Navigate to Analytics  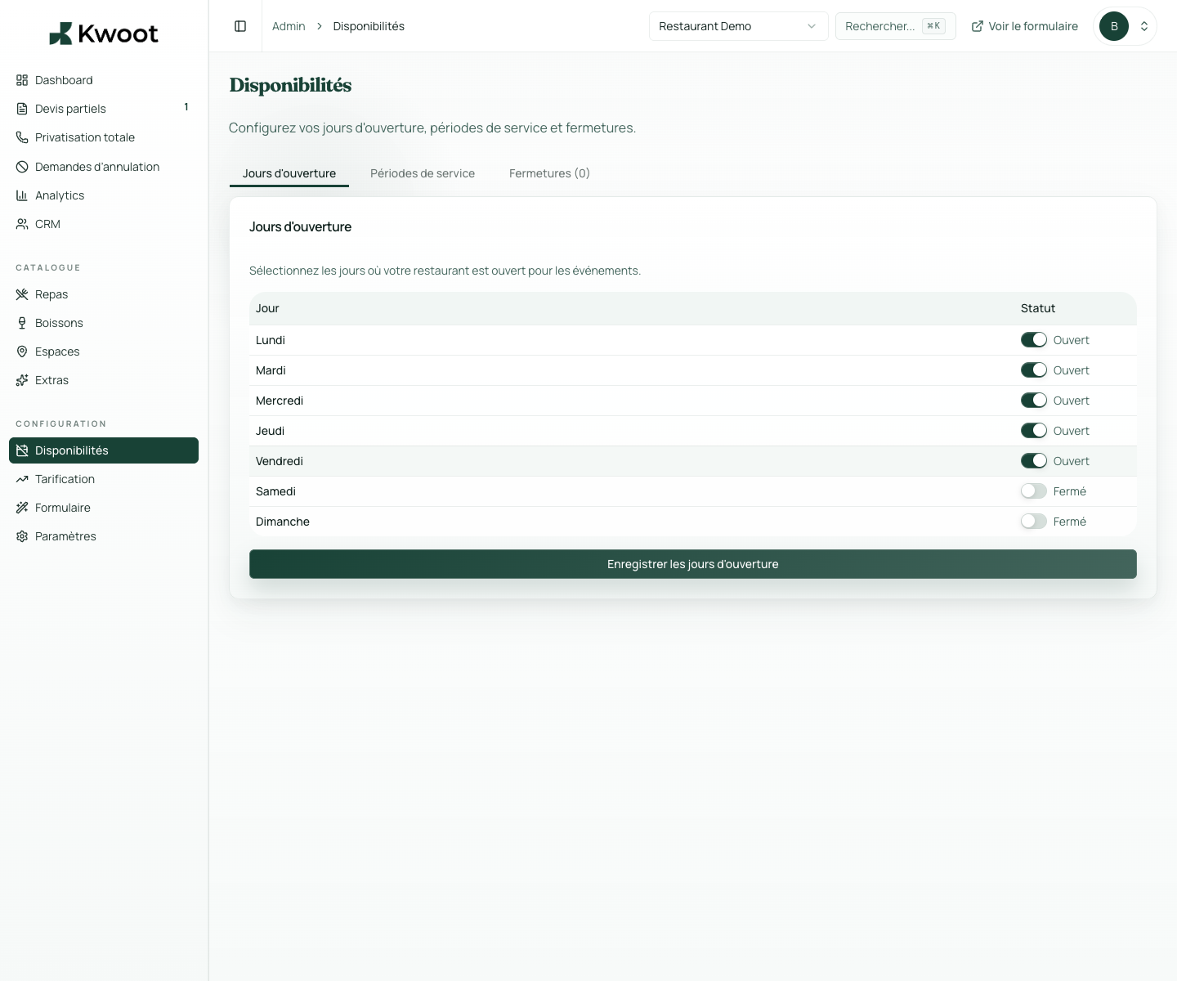point(104,195)
